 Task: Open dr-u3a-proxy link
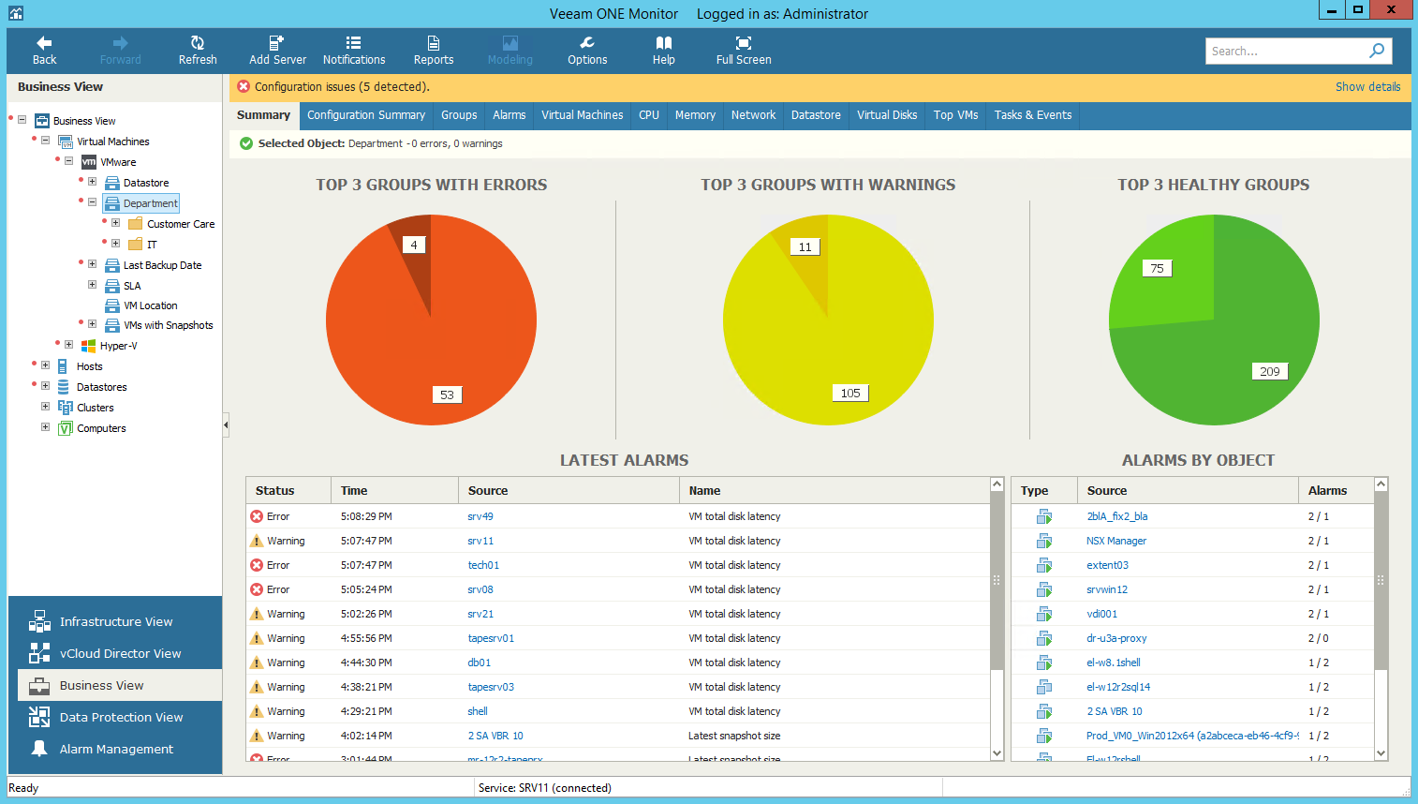click(x=1116, y=638)
